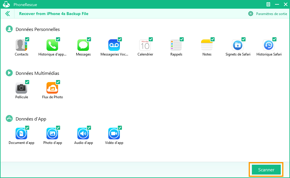Select the Rappels reminders icon
Screen dimensions: 290x178
click(176, 45)
